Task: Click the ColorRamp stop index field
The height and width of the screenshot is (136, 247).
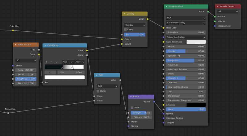Action: click(50, 72)
